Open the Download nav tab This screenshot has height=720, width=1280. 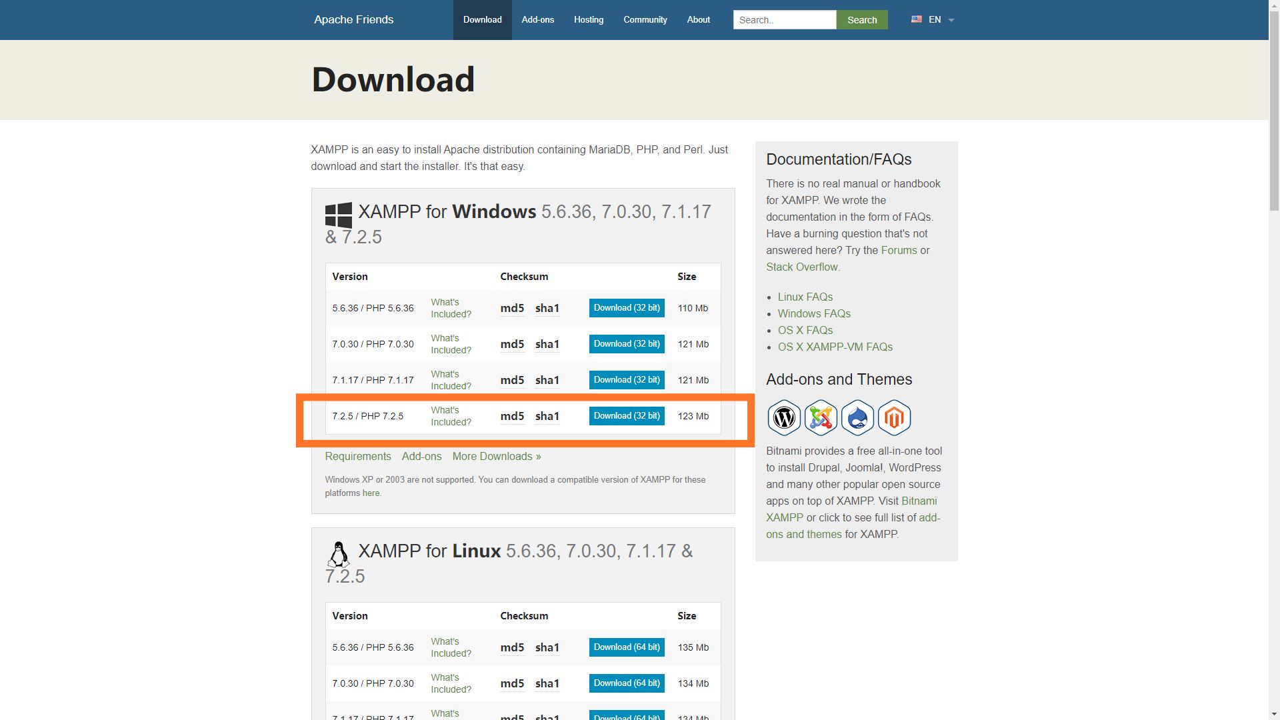483,20
